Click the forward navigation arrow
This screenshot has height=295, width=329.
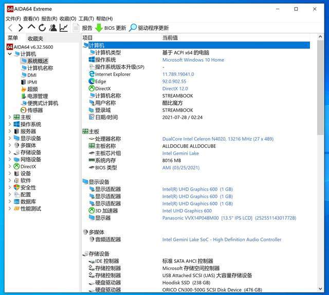21,28
